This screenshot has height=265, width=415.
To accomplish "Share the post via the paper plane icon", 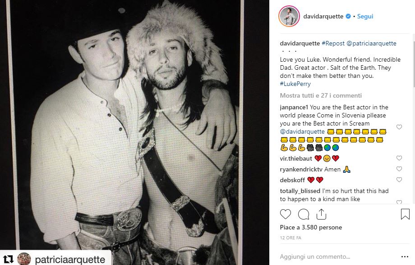I will pos(321,214).
